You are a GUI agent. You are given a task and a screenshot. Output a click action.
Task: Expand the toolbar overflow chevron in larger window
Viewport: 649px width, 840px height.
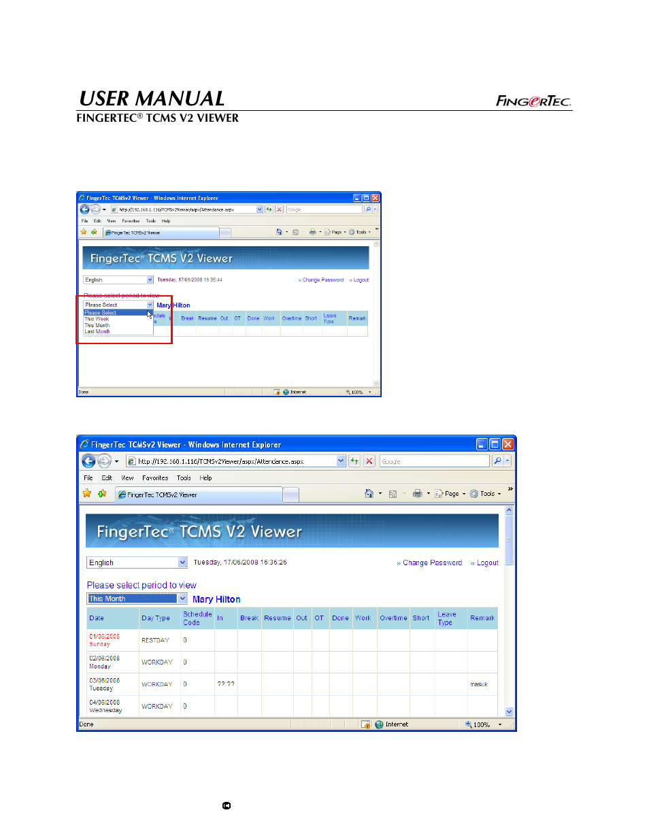click(x=510, y=490)
